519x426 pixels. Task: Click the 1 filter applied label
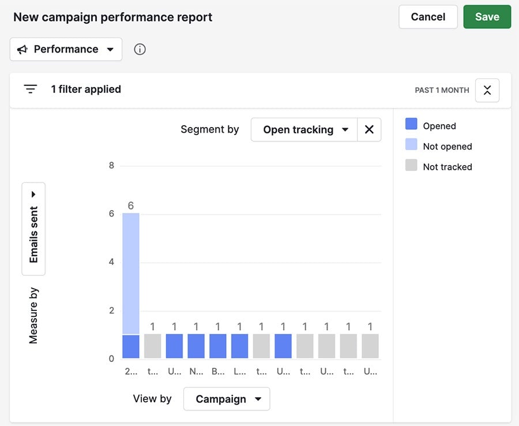coord(86,89)
